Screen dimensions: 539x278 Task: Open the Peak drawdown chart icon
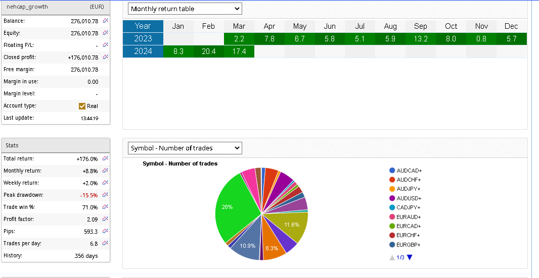click(x=105, y=195)
